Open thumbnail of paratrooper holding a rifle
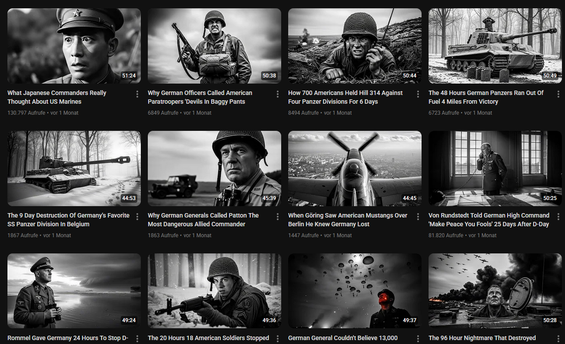The image size is (565, 344). tap(214, 46)
